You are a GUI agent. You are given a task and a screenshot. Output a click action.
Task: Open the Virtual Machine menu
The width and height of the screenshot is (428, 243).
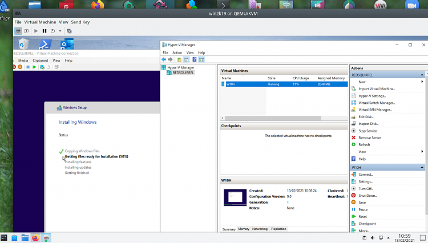(x=40, y=22)
